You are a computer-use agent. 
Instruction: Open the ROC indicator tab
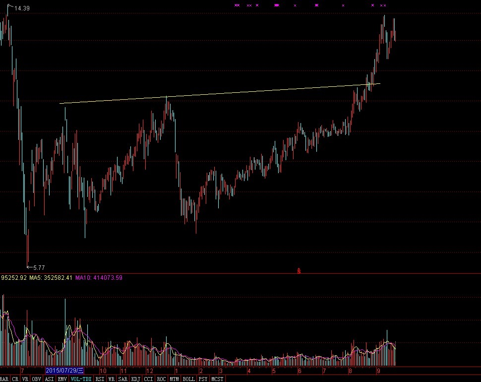[x=161, y=379]
